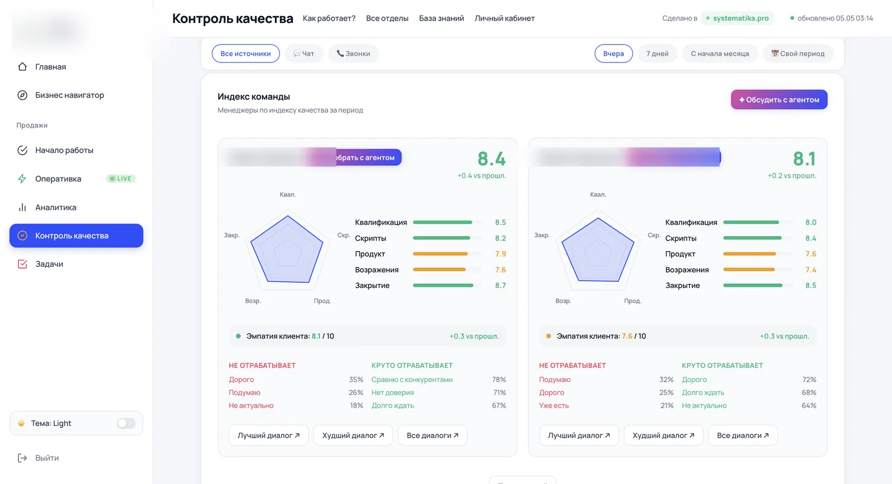Click the calendar icon in Свой период

coord(775,53)
